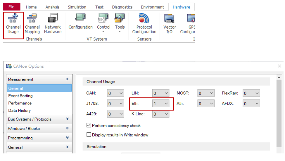The height and width of the screenshot is (161, 285).
Task: Click the 'FlexRay:' label
Action: point(230,93)
